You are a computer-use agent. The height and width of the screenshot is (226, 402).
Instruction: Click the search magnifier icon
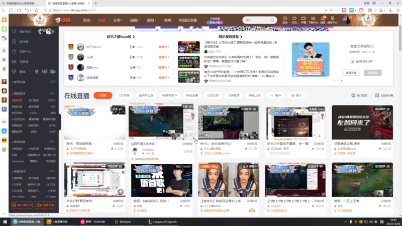(x=272, y=20)
